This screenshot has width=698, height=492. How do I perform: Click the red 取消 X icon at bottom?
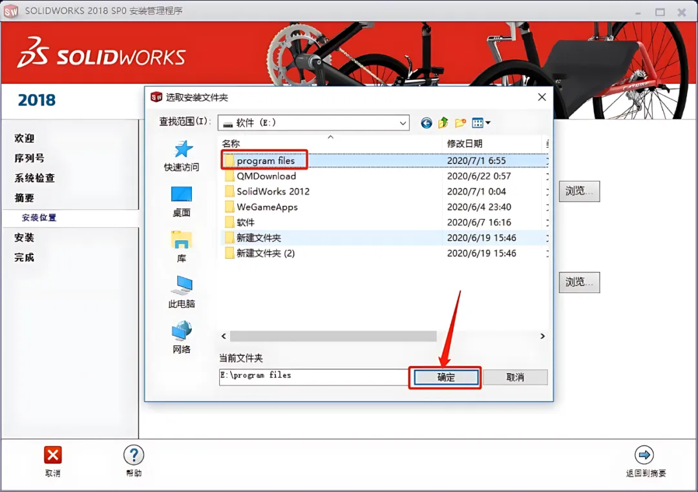52,455
